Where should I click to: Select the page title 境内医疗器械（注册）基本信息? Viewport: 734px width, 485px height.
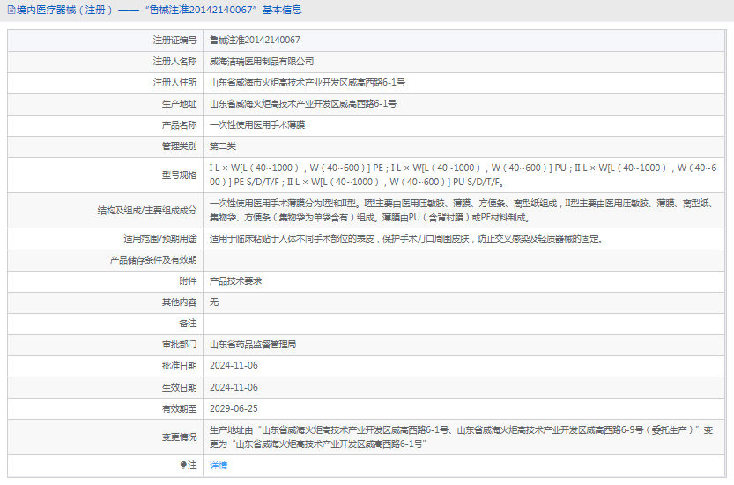coord(159,10)
